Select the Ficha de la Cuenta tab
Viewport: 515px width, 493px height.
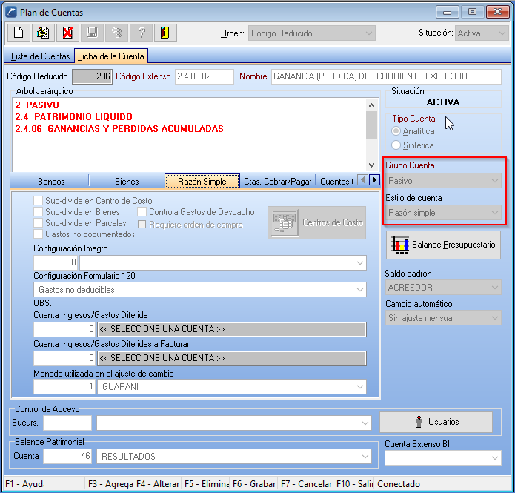[x=111, y=56]
